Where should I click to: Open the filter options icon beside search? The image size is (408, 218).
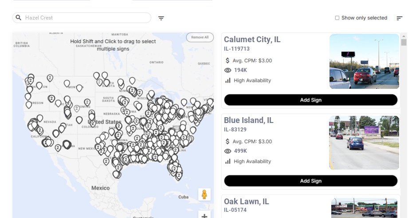point(161,18)
